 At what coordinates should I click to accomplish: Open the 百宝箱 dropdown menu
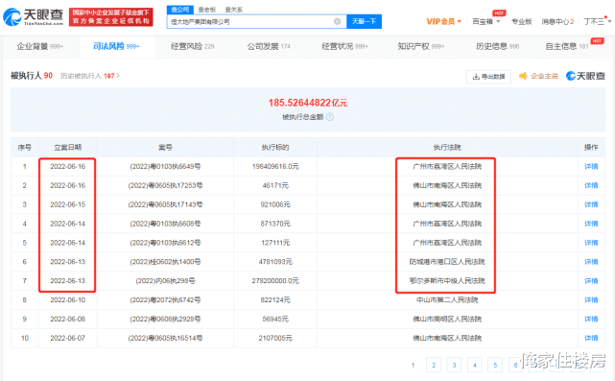486,21
